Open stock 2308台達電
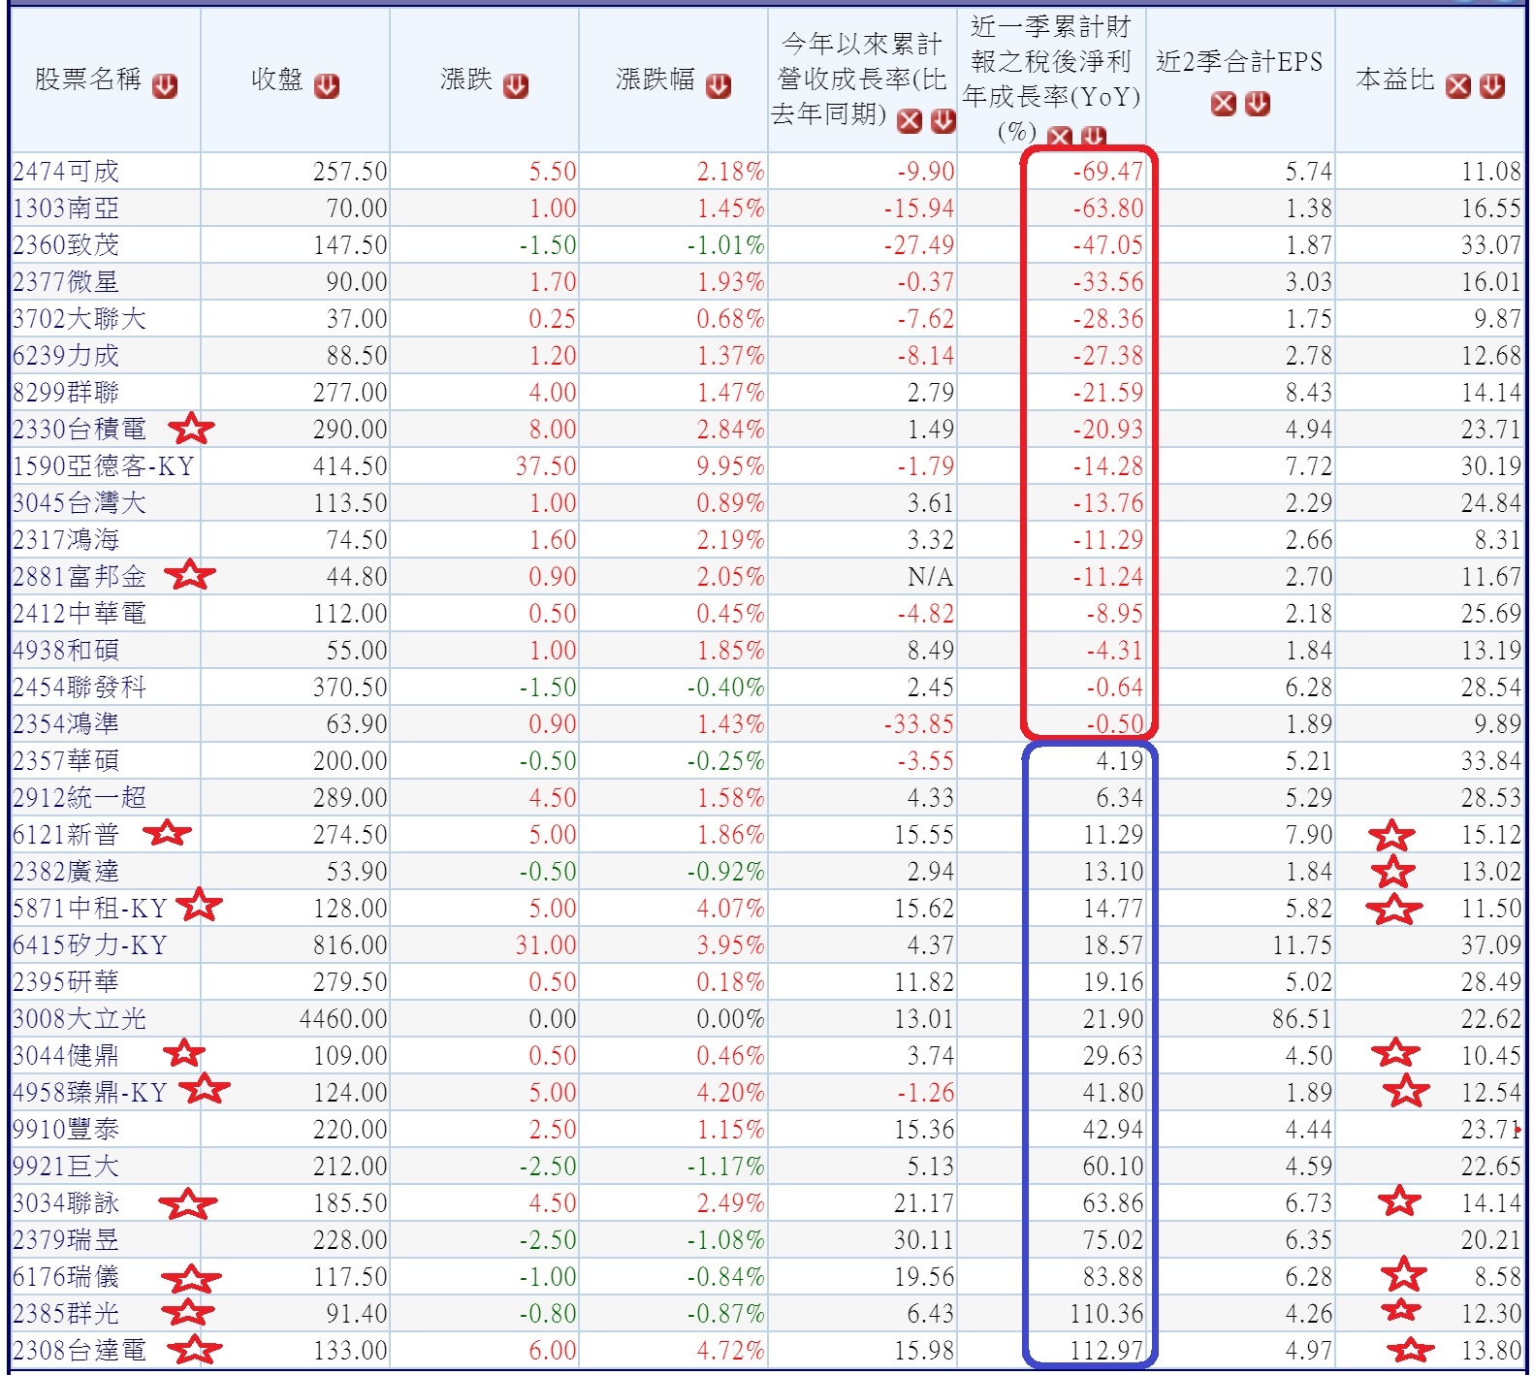The height and width of the screenshot is (1375, 1534). [80, 1351]
